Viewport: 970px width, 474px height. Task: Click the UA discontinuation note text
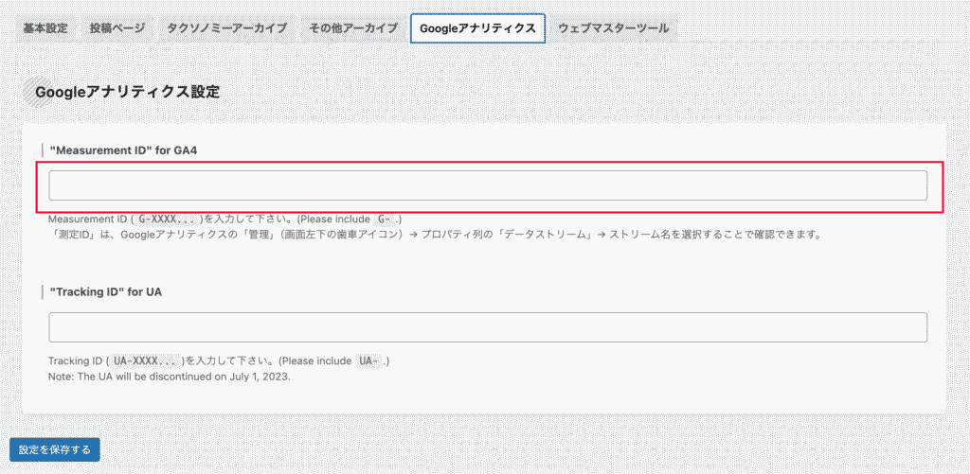[169, 376]
